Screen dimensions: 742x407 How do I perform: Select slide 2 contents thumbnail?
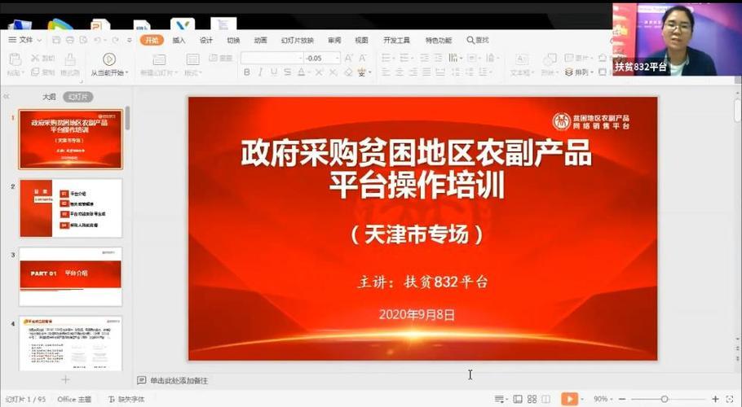pos(70,208)
